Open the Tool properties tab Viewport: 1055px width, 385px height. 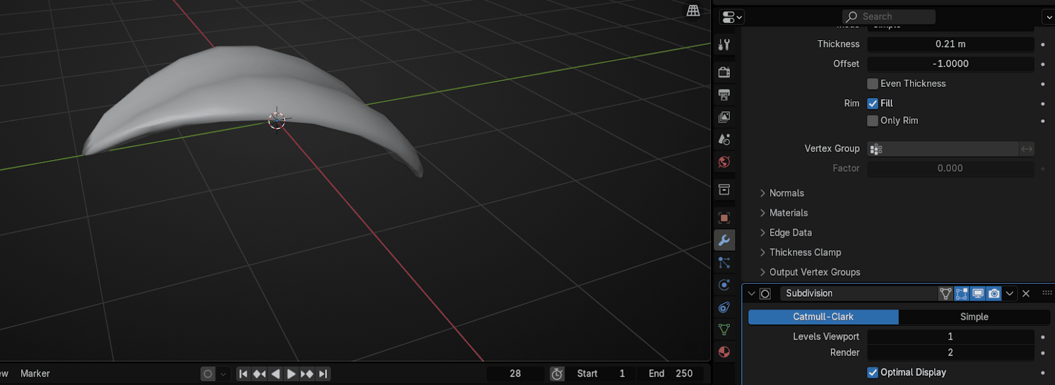tap(724, 45)
